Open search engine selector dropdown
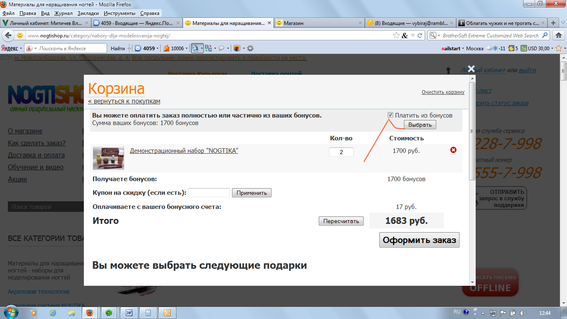Image resolution: width=567 pixels, height=319 pixels. coord(434,36)
